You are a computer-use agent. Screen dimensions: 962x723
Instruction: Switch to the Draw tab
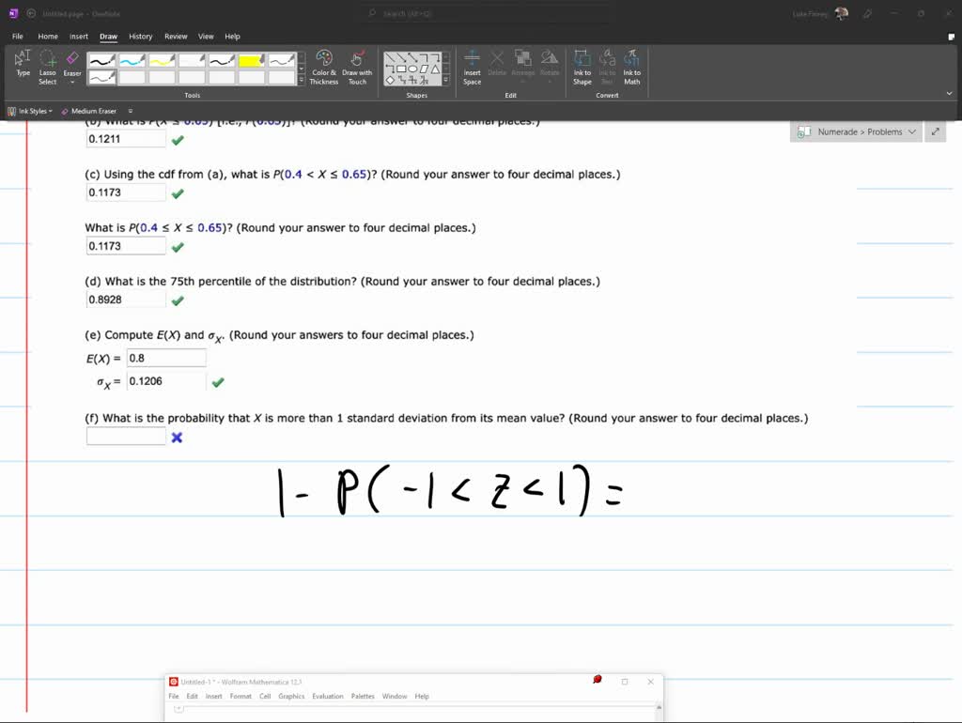click(x=109, y=37)
